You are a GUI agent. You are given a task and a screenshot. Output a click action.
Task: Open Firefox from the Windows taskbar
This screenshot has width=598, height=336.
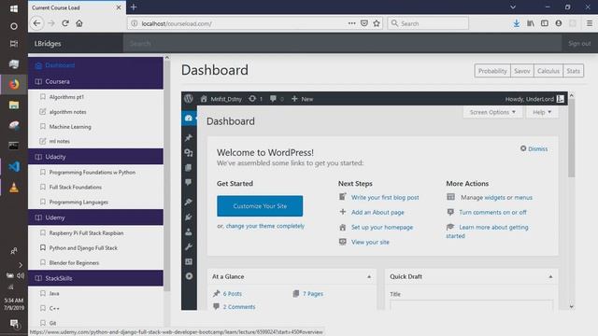(x=14, y=84)
